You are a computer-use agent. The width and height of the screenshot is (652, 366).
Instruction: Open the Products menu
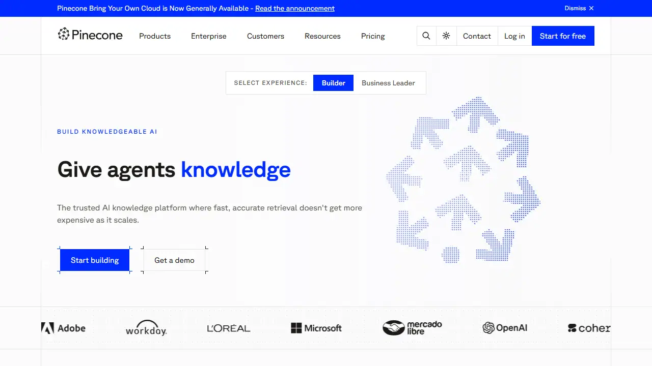(155, 36)
